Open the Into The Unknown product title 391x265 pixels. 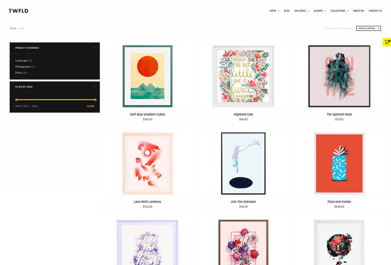coord(243,202)
